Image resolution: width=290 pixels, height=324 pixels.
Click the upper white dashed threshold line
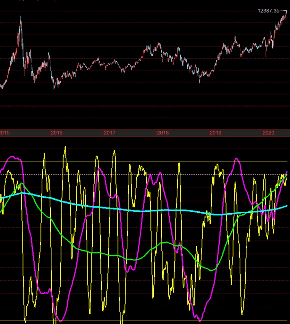pos(143,174)
